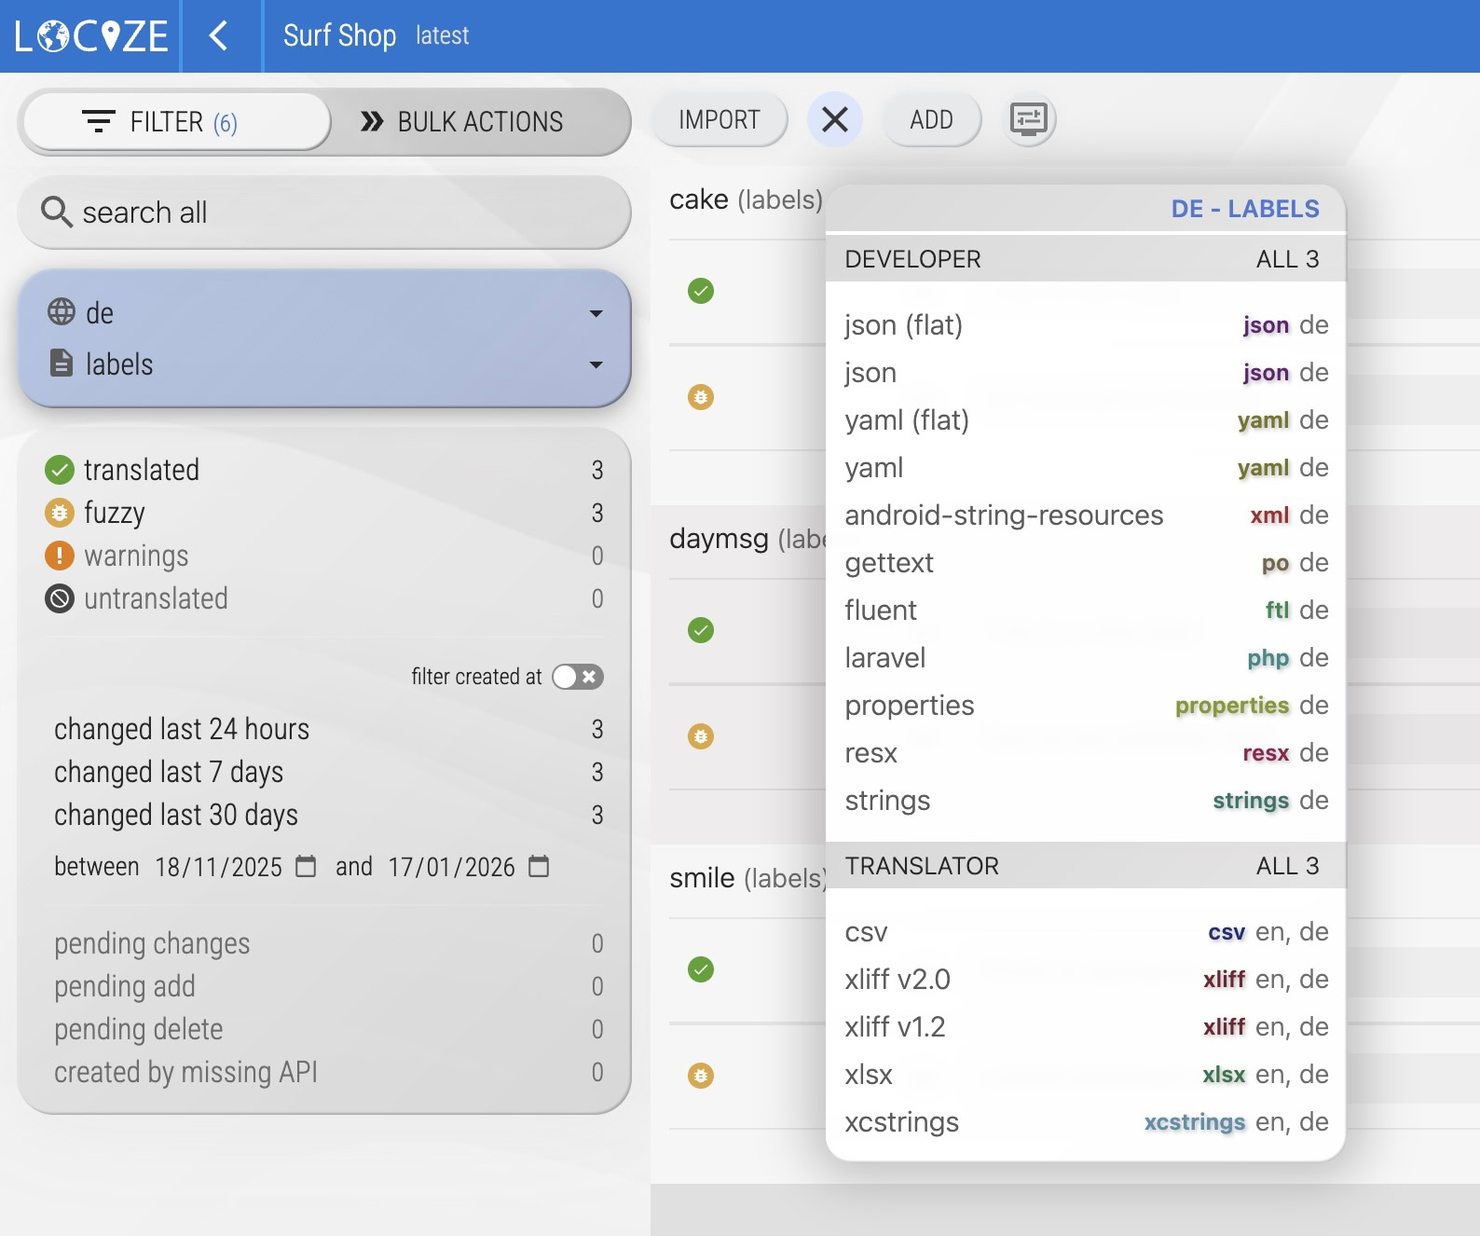Expand the de language dropdown
The image size is (1480, 1236).
tap(596, 313)
